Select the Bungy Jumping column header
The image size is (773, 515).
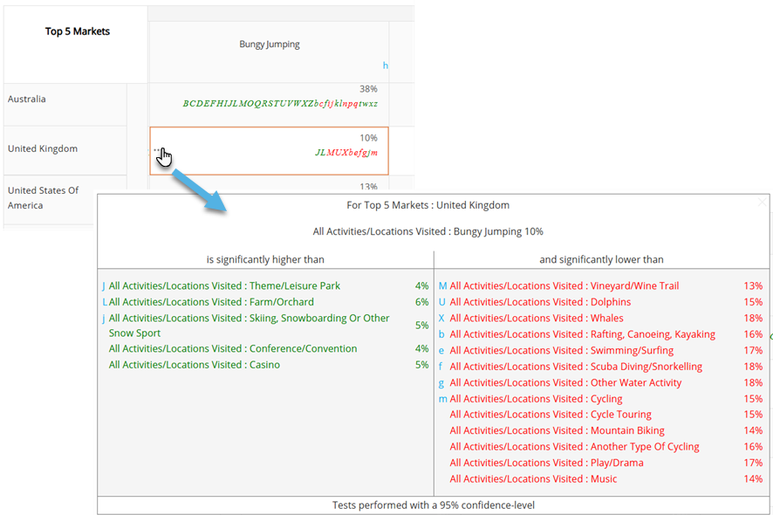[x=270, y=44]
